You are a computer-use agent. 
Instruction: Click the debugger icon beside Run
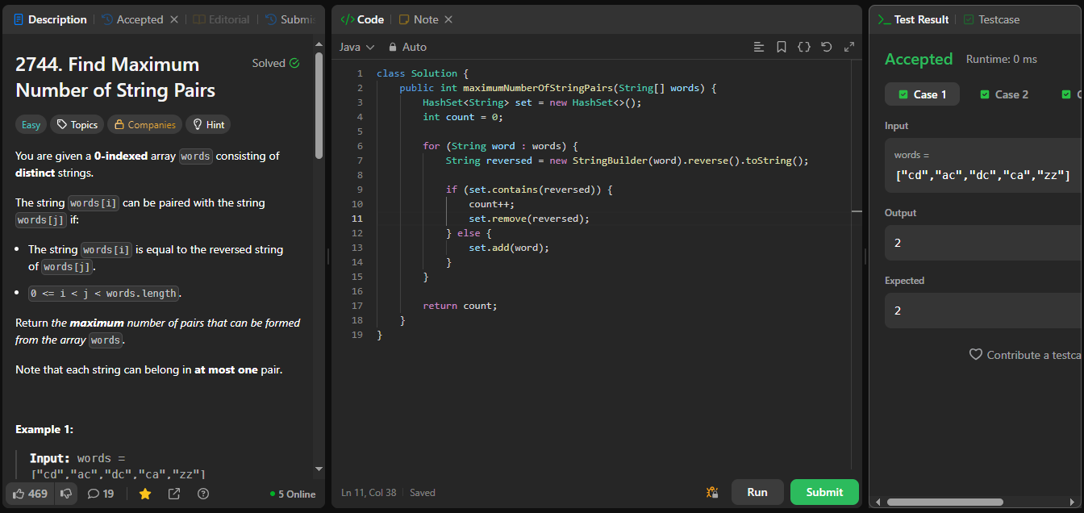click(x=712, y=492)
